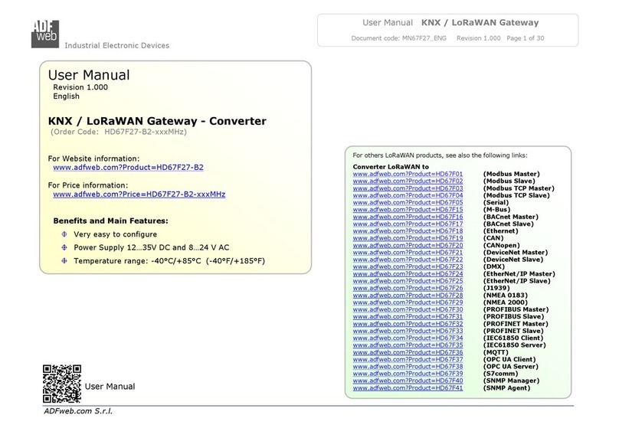The width and height of the screenshot is (619, 428).
Task: Open the HD67F25 EtherNet/IP Slave link
Action: (408, 281)
